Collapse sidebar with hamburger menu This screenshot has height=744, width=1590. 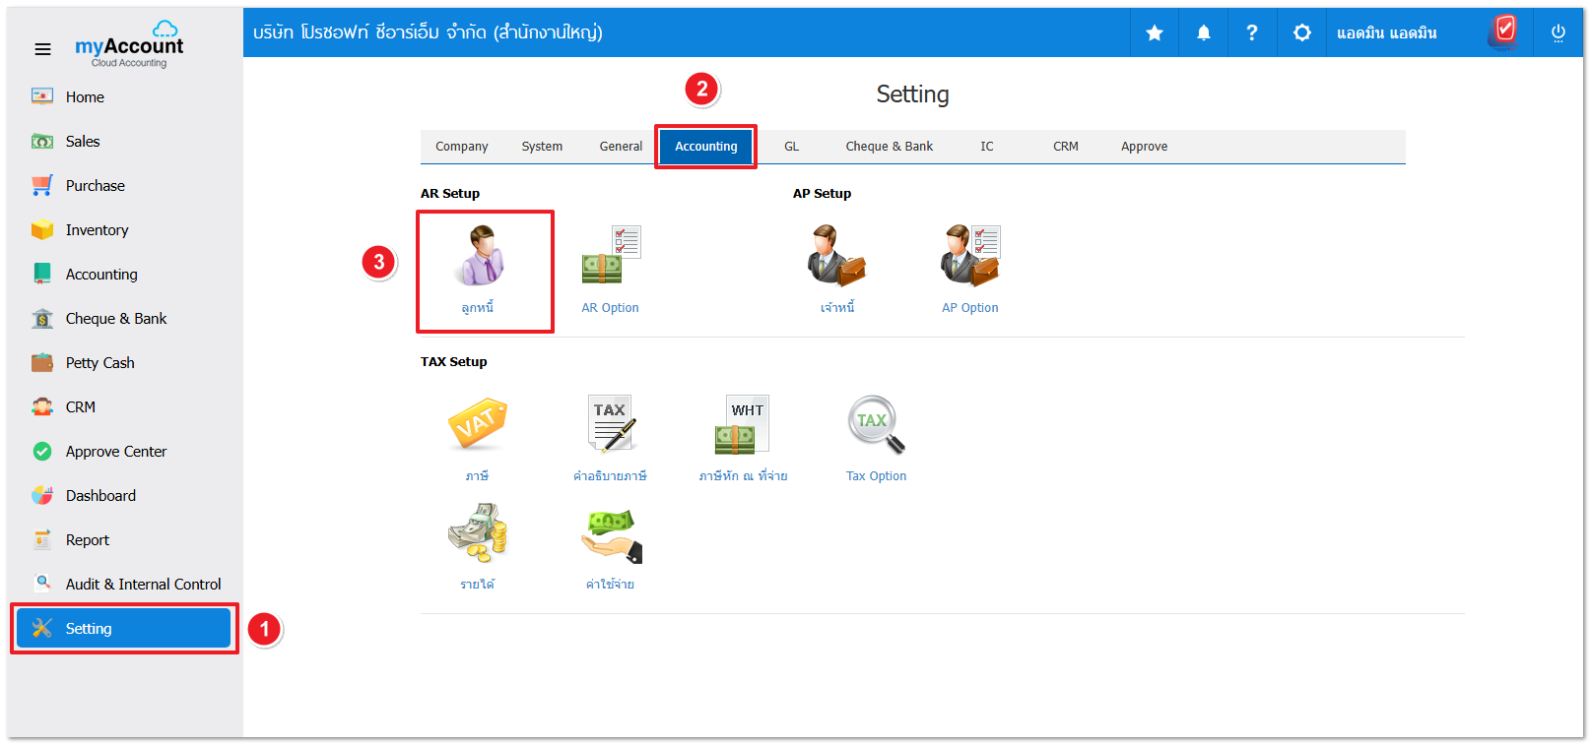coord(42,49)
